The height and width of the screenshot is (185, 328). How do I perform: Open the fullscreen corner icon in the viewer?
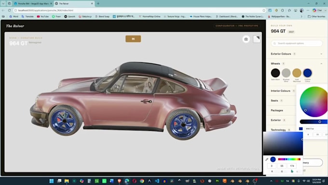[257, 39]
